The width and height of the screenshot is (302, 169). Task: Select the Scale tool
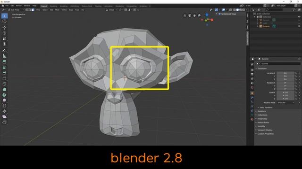pyautogui.click(x=4, y=38)
